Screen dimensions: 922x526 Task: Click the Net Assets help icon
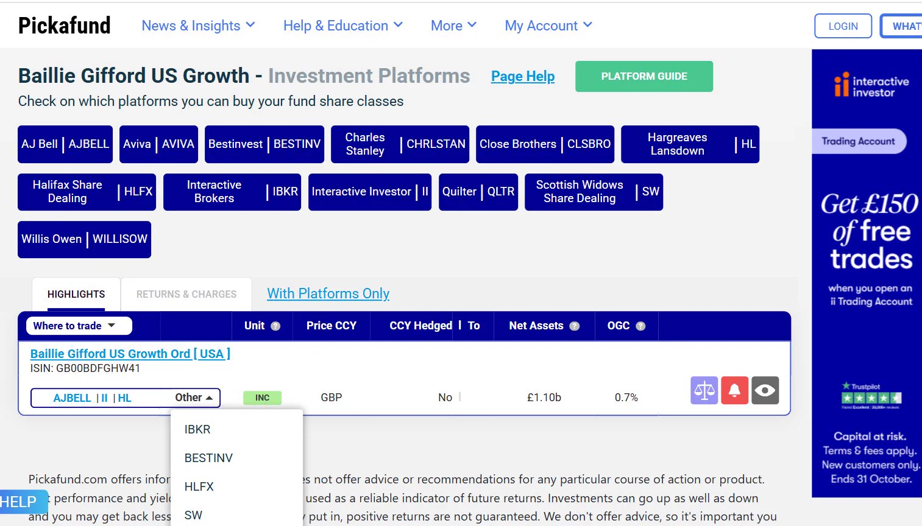574,326
